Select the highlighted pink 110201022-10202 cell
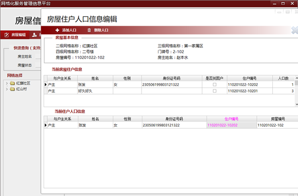The image size is (298, 196). [231, 125]
